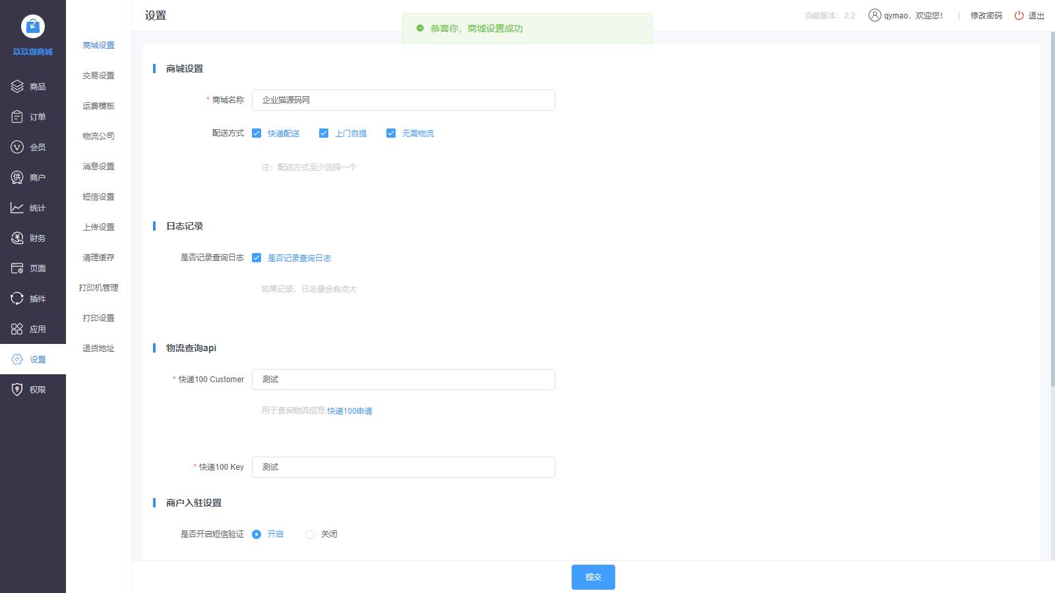This screenshot has width=1055, height=593.
Task: Click the 退出 logout text
Action: [x=1037, y=16]
